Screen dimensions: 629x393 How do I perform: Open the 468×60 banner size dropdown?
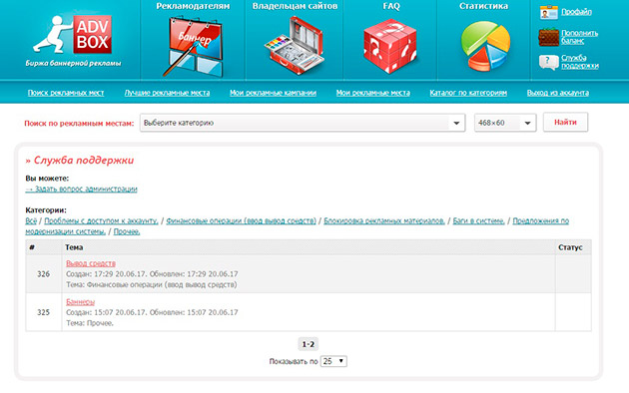505,123
